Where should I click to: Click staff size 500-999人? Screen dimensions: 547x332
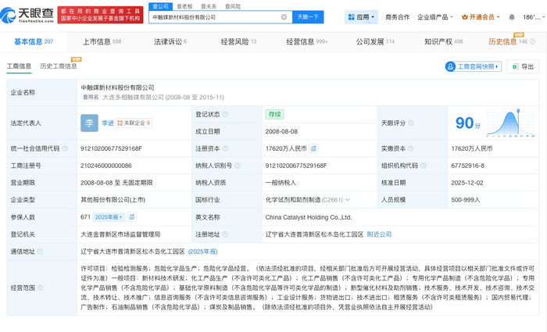466,200
